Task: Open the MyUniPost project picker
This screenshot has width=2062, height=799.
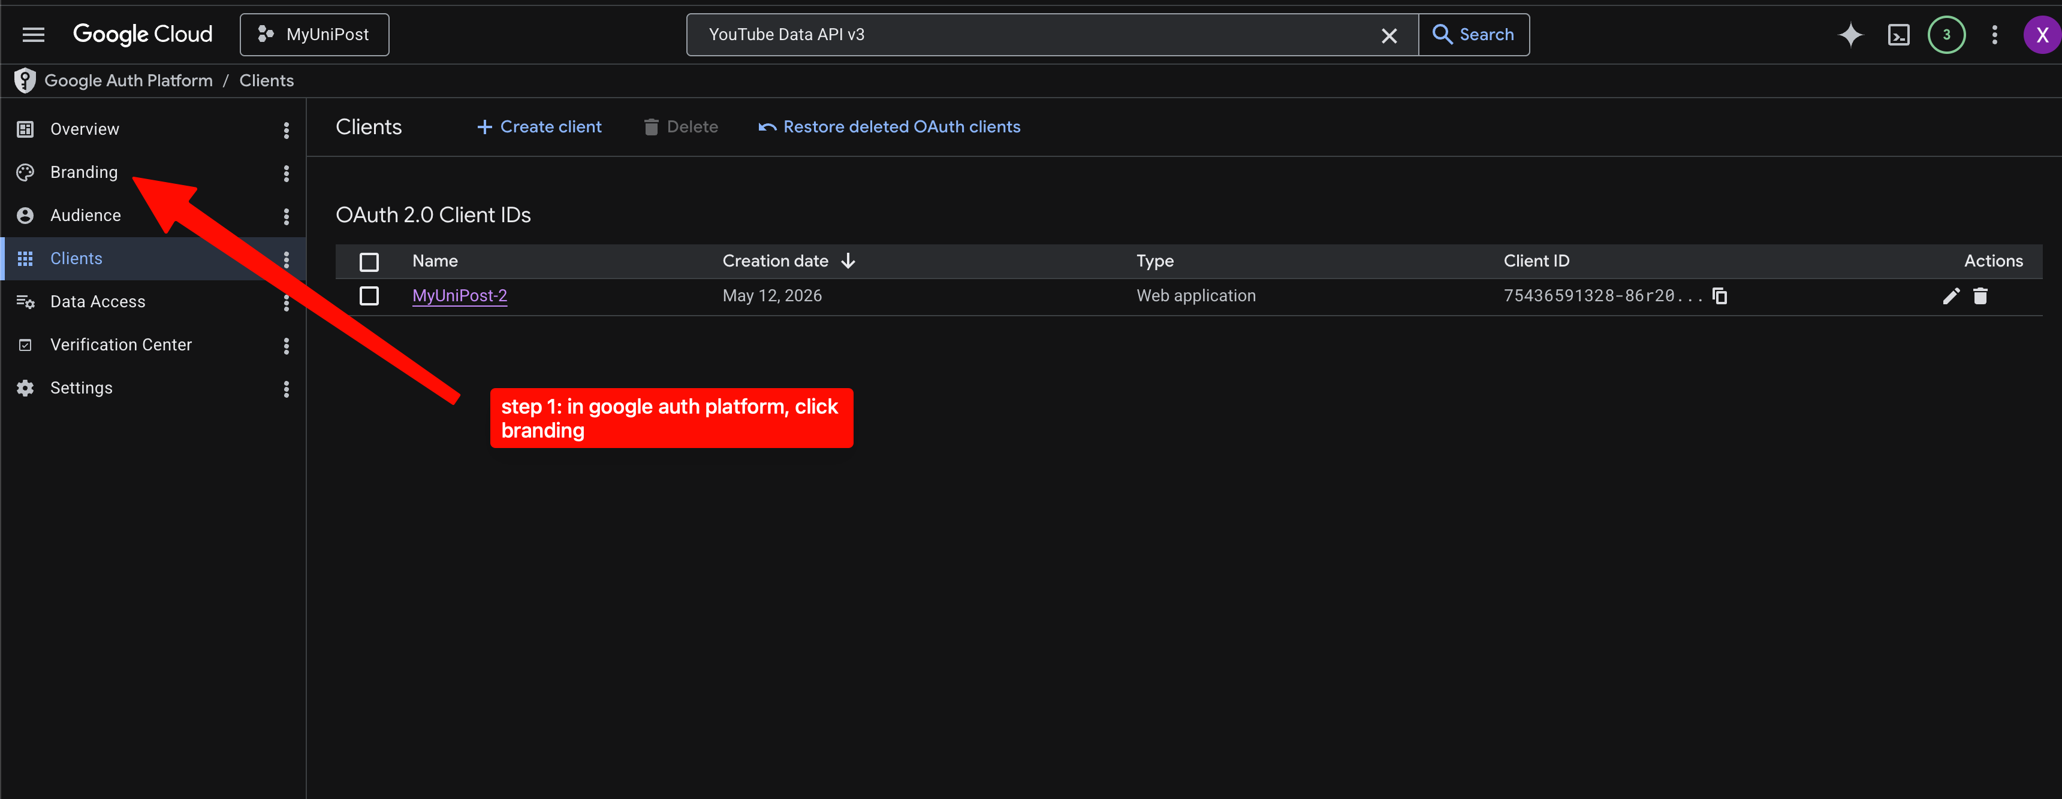Action: pyautogui.click(x=315, y=34)
